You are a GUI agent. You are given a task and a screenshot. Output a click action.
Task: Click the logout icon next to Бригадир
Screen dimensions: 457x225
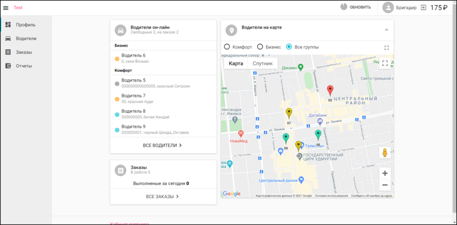tap(423, 7)
